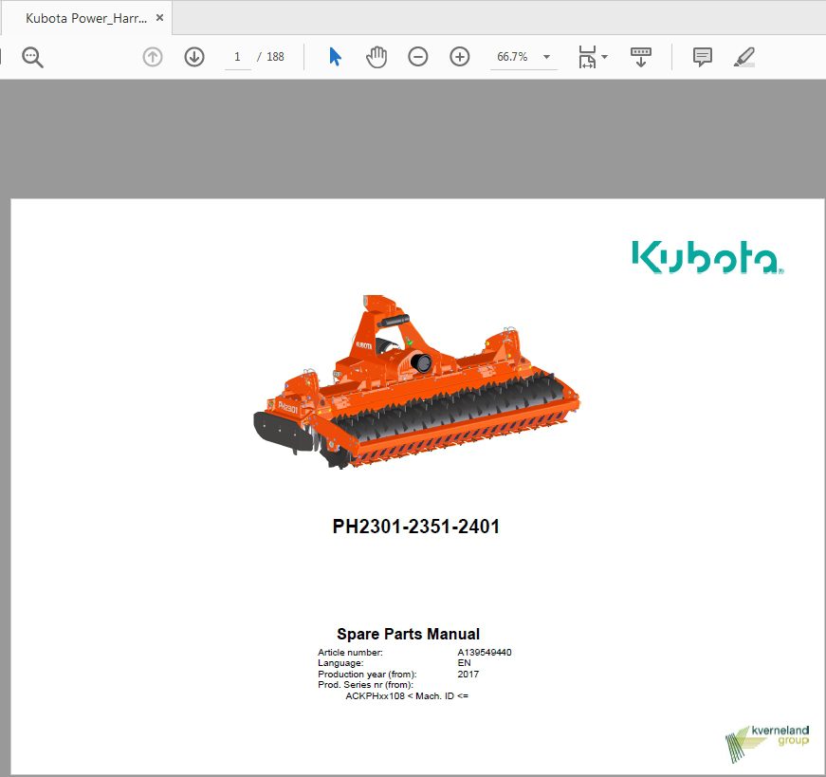
Task: Click the Language value EN
Action: (464, 662)
